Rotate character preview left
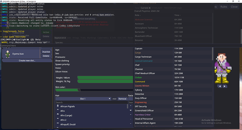Screen dimensions: 242x130 coord(220,86)
